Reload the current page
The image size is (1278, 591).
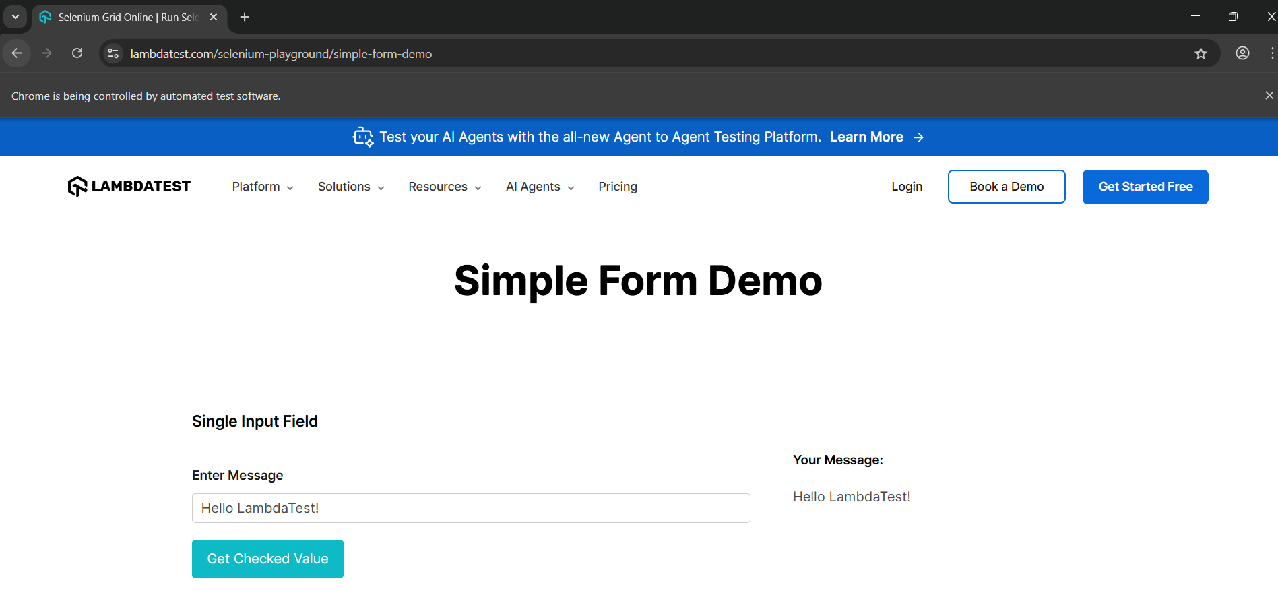click(77, 53)
